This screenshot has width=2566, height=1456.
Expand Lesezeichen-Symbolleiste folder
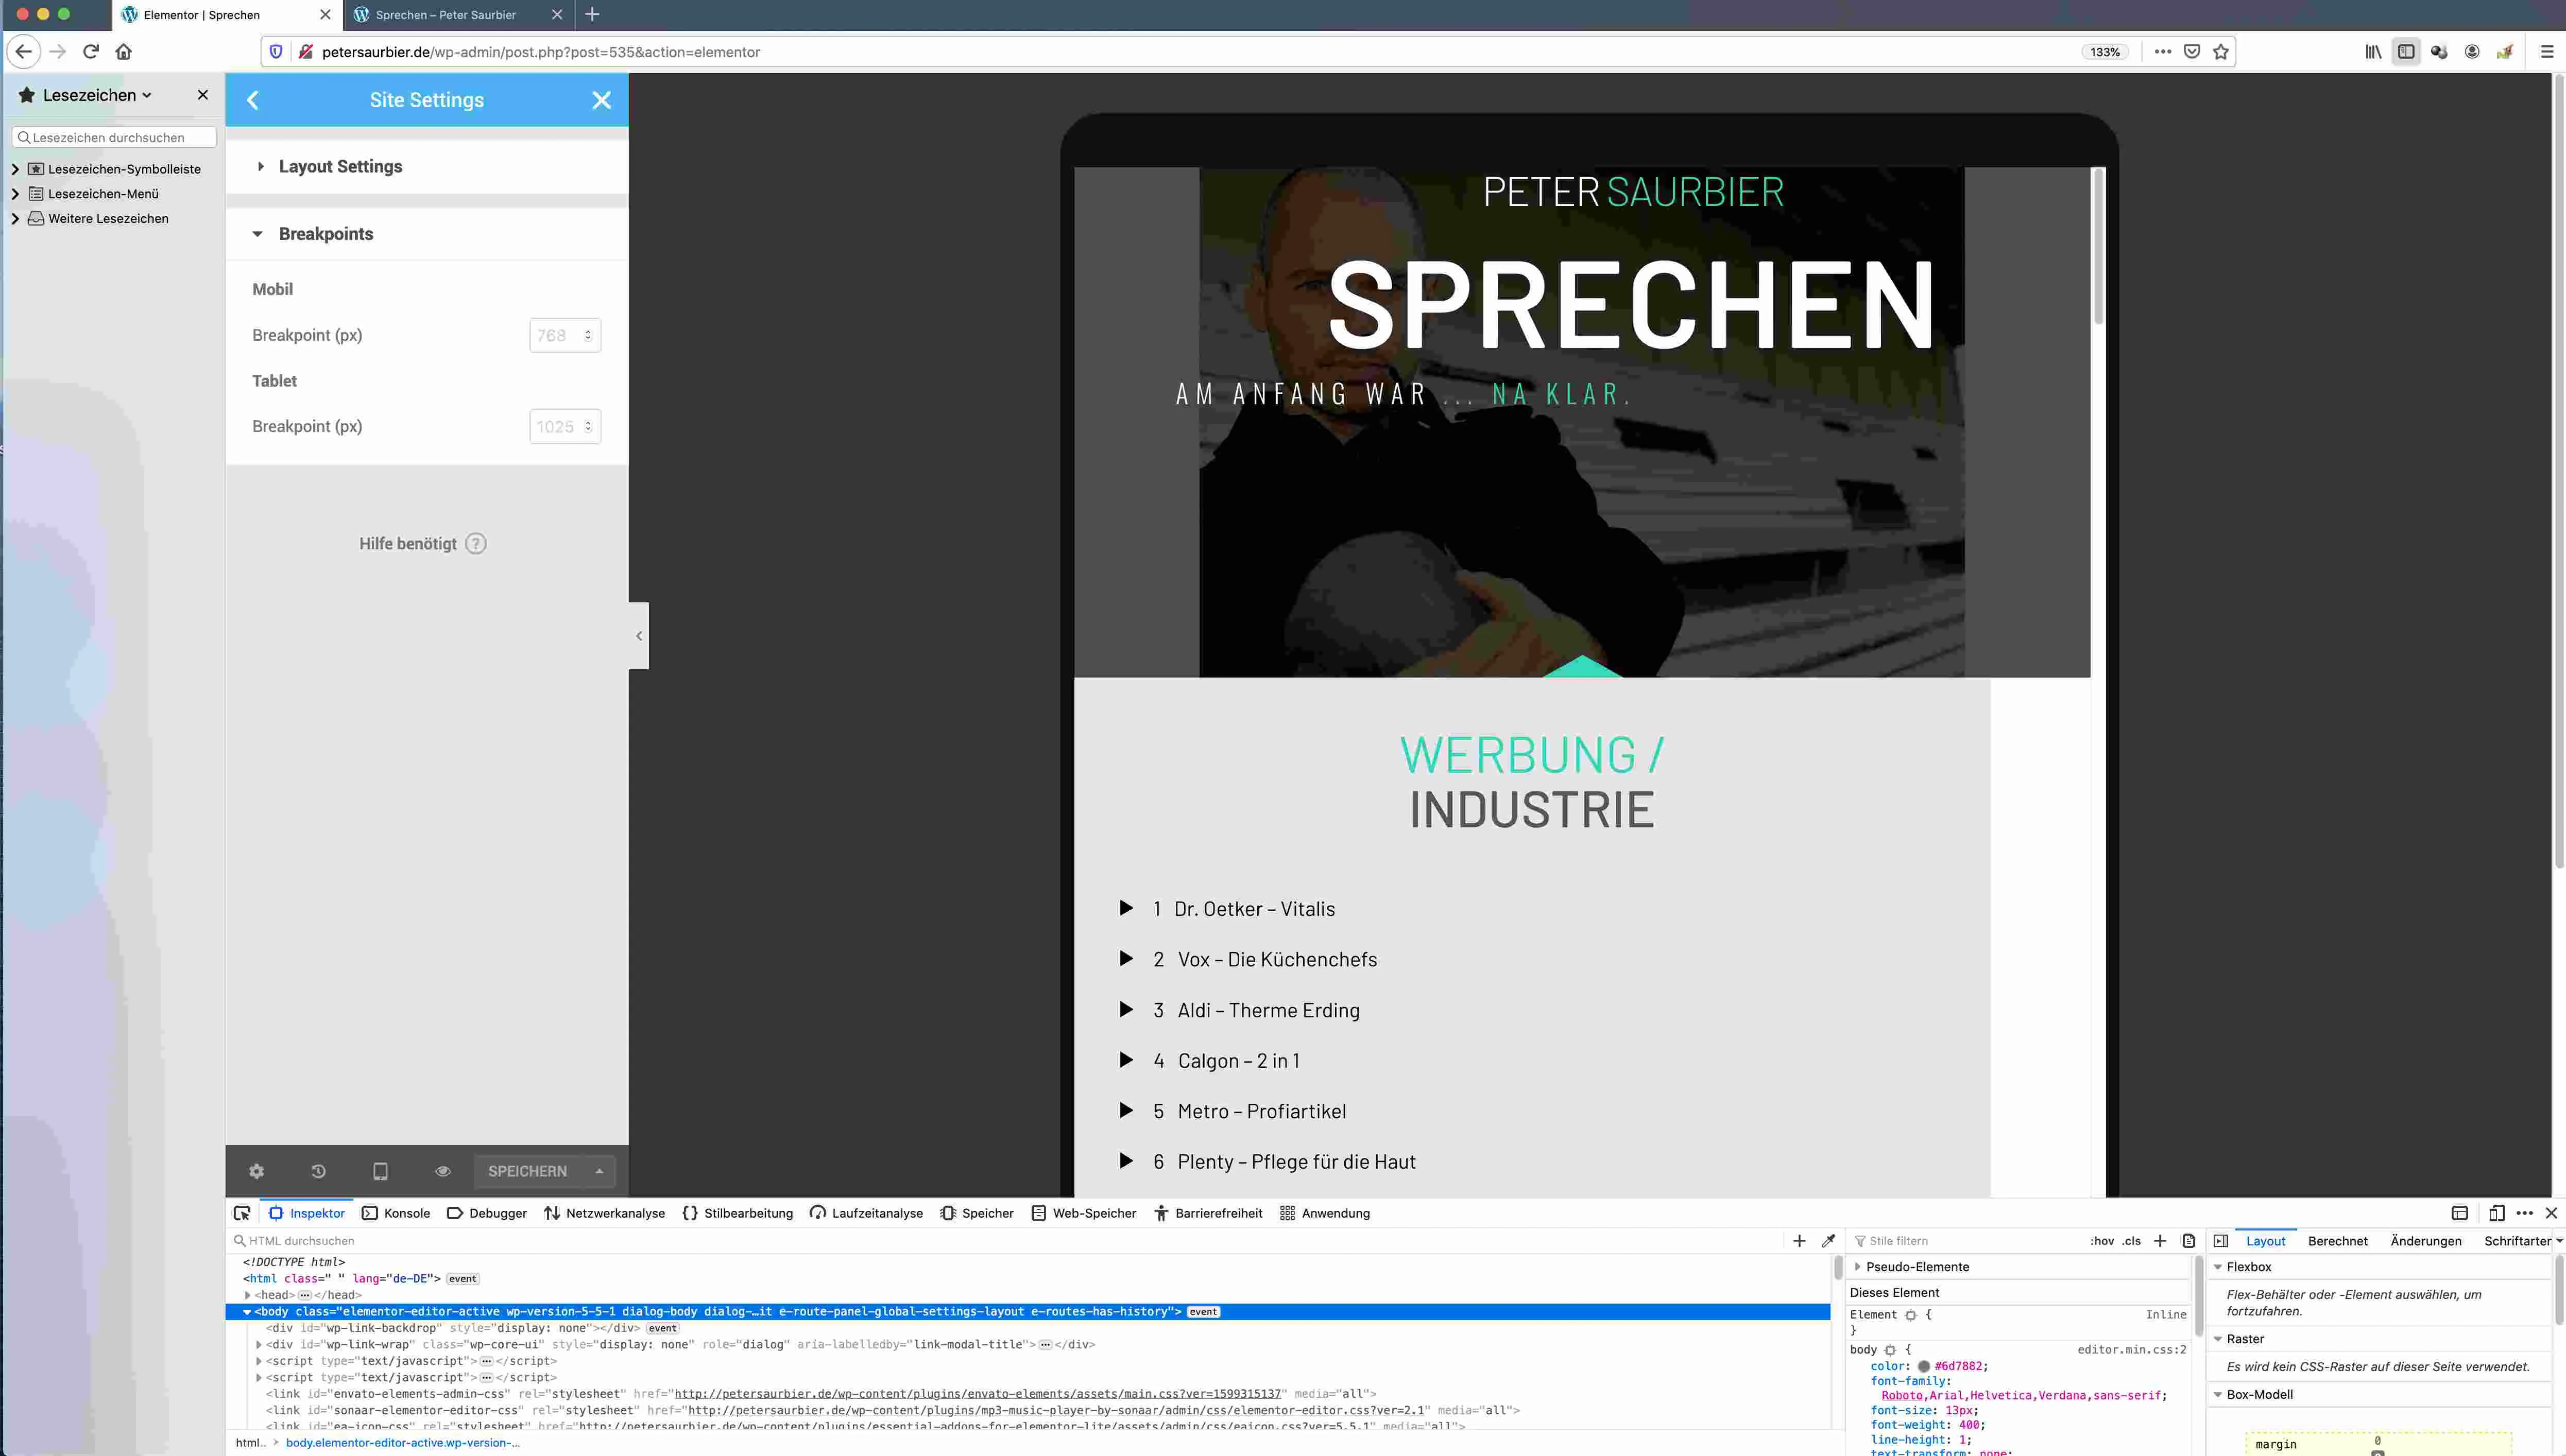click(x=15, y=169)
